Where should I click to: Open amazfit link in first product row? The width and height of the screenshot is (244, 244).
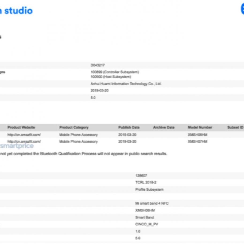click(24, 135)
